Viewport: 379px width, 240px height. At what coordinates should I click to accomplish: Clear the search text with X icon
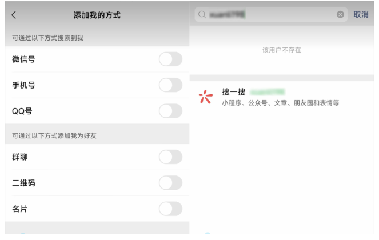coord(341,15)
